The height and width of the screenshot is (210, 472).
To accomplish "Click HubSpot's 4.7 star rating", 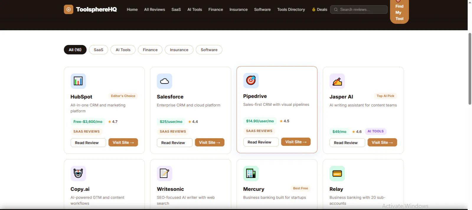I will point(113,121).
